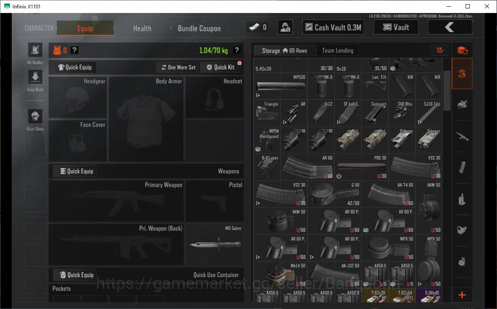Screen dimensions: 497x309
Task: Click the cash balance 0 indicator
Action: pyautogui.click(x=258, y=27)
